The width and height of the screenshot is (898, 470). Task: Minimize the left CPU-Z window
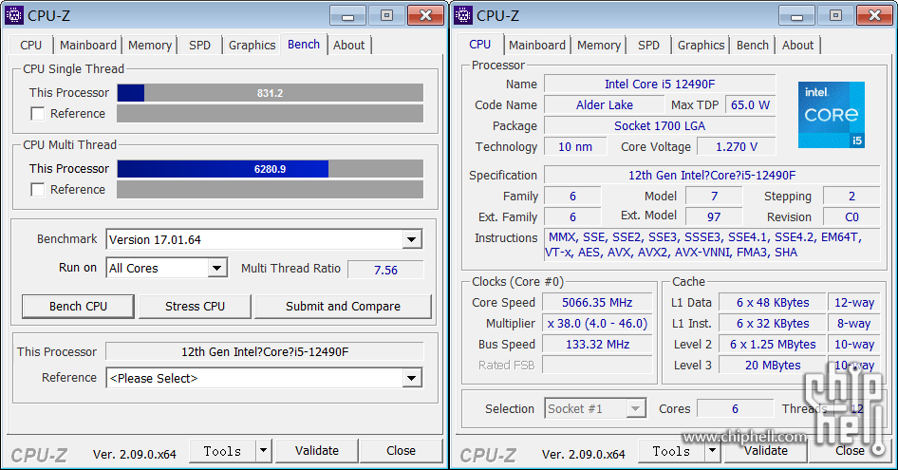point(347,15)
